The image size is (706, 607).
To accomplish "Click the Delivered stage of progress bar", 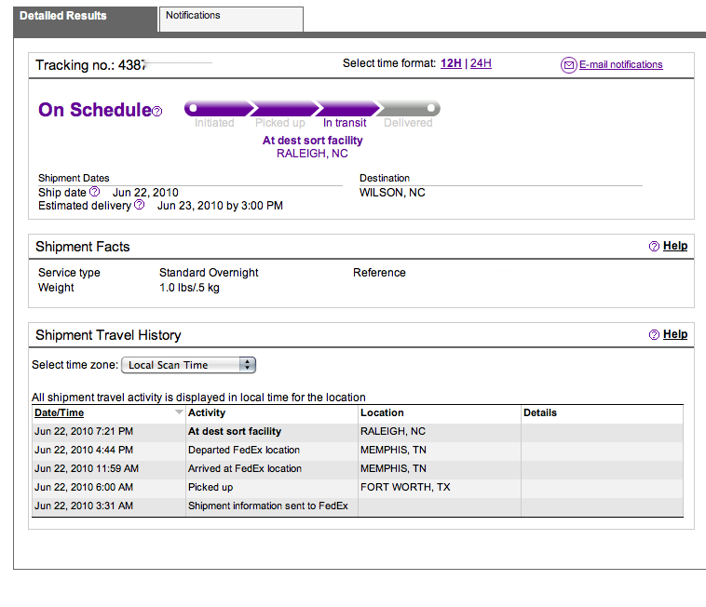I will click(408, 108).
